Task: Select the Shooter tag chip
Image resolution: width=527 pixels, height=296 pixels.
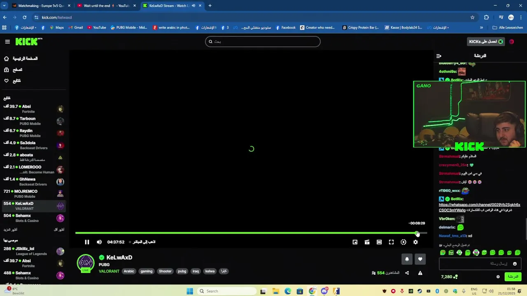Action: pyautogui.click(x=165, y=271)
